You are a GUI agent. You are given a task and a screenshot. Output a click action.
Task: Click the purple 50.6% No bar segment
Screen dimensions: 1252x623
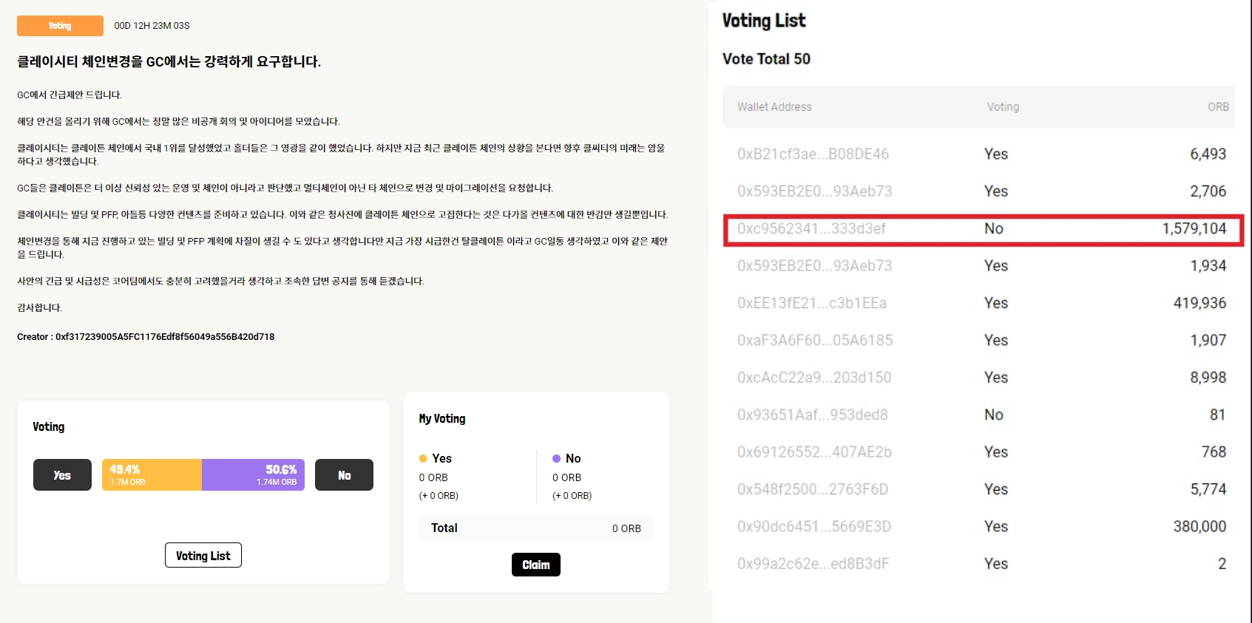tap(253, 475)
